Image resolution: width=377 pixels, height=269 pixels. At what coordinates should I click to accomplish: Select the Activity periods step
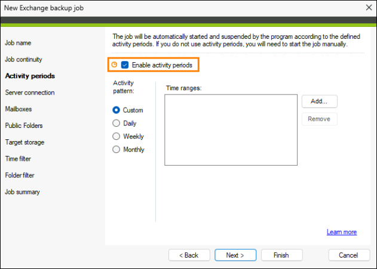click(x=30, y=76)
